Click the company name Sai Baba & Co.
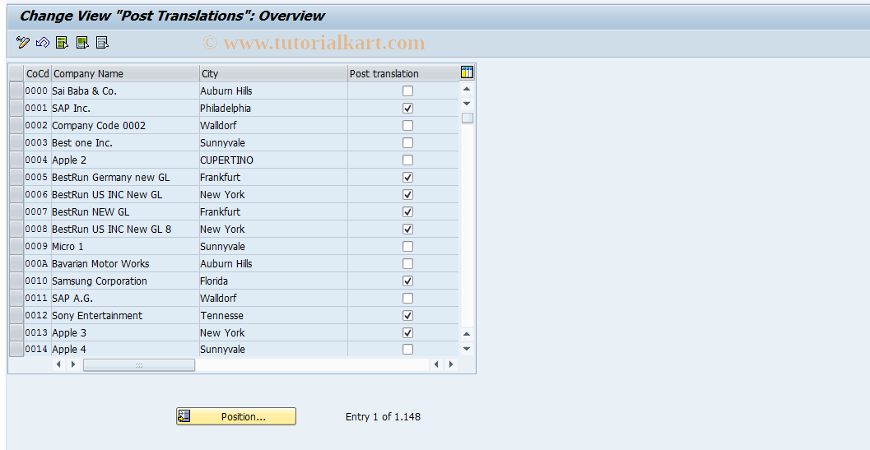The height and width of the screenshot is (450, 870). click(84, 91)
